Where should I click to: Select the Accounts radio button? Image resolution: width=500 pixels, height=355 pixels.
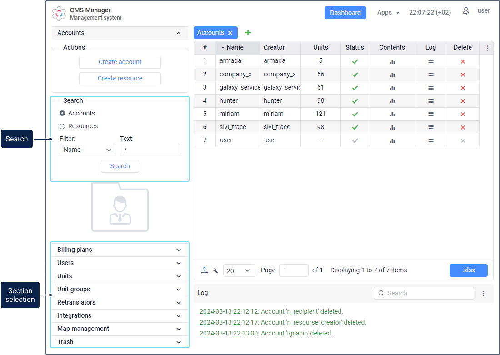(62, 113)
